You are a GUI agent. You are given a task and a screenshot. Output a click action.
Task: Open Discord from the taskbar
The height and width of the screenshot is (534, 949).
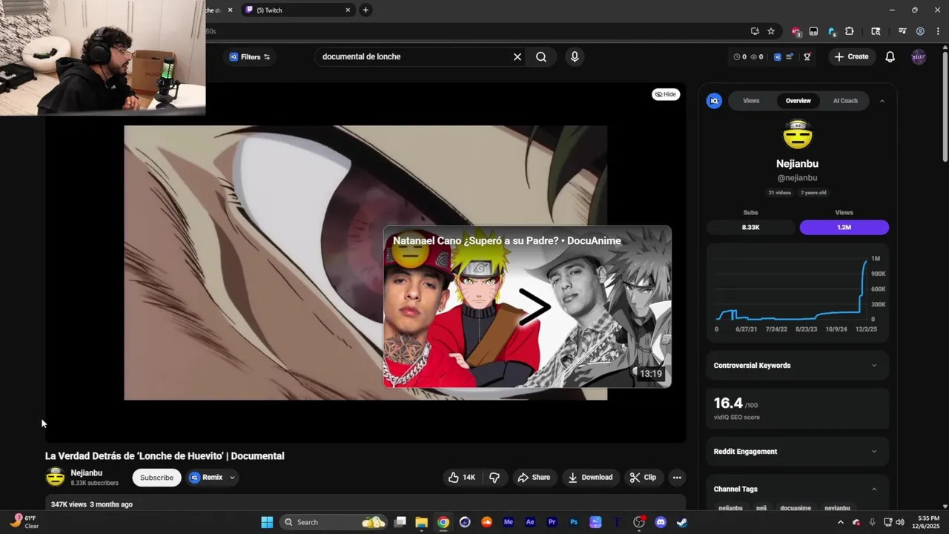coord(661,522)
